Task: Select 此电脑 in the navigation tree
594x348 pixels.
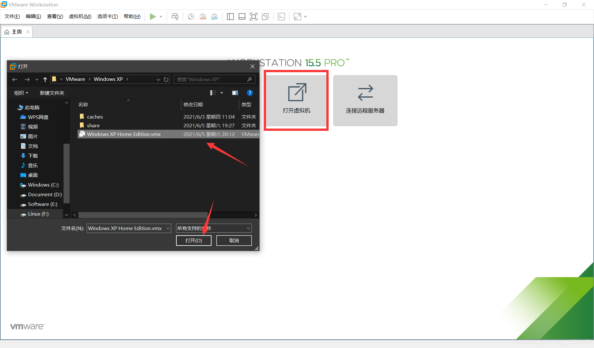Action: tap(29, 107)
